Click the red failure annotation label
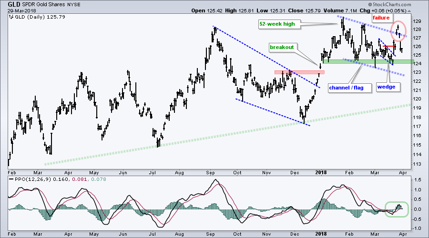 coord(381,18)
